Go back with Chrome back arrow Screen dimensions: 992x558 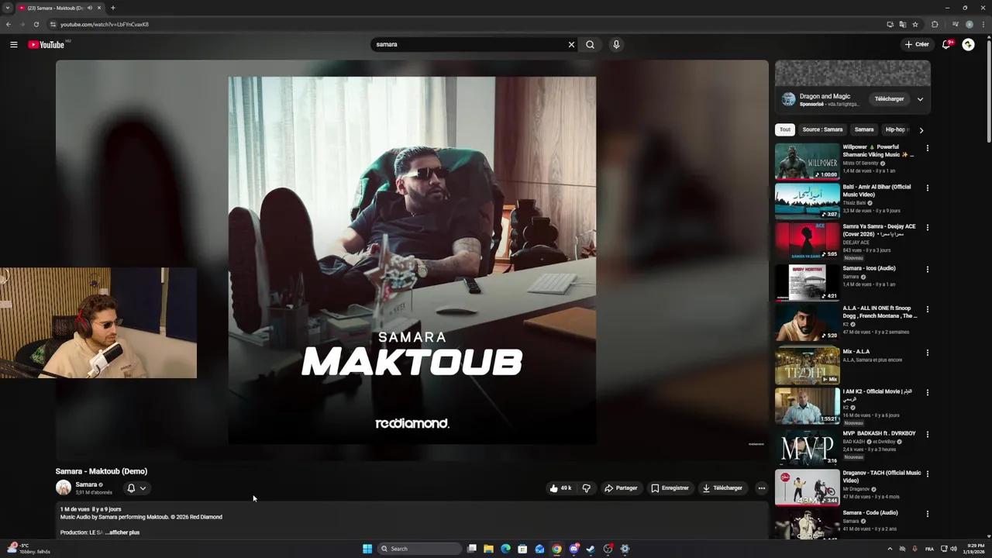[x=8, y=24]
